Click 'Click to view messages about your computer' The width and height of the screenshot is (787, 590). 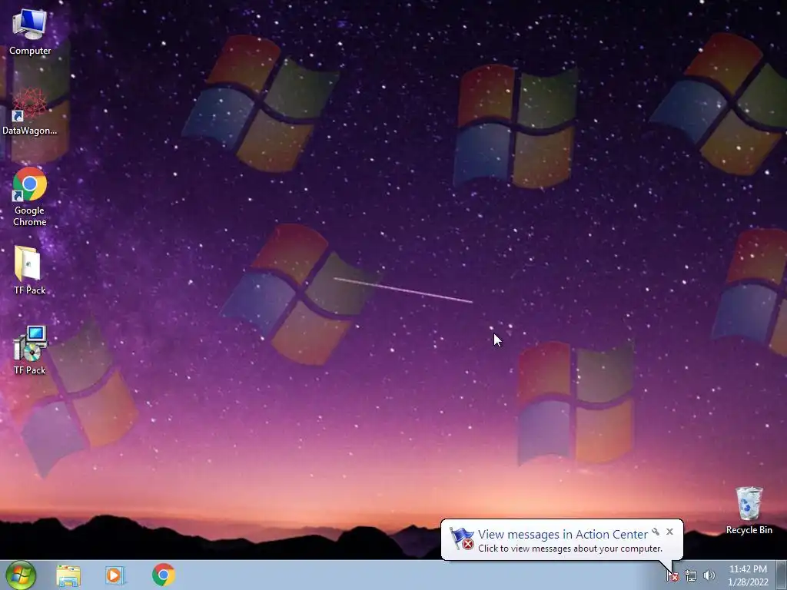570,549
